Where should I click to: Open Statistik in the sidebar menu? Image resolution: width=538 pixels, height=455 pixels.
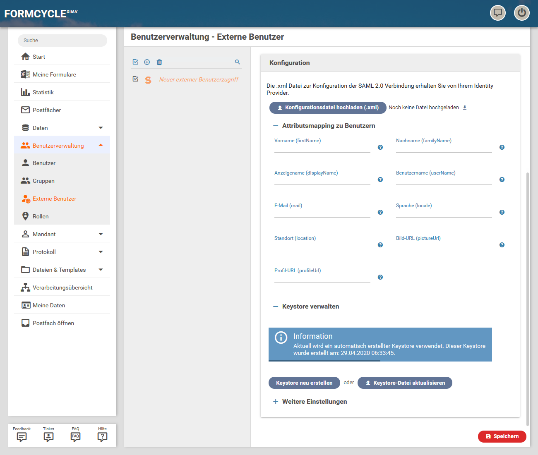(43, 92)
